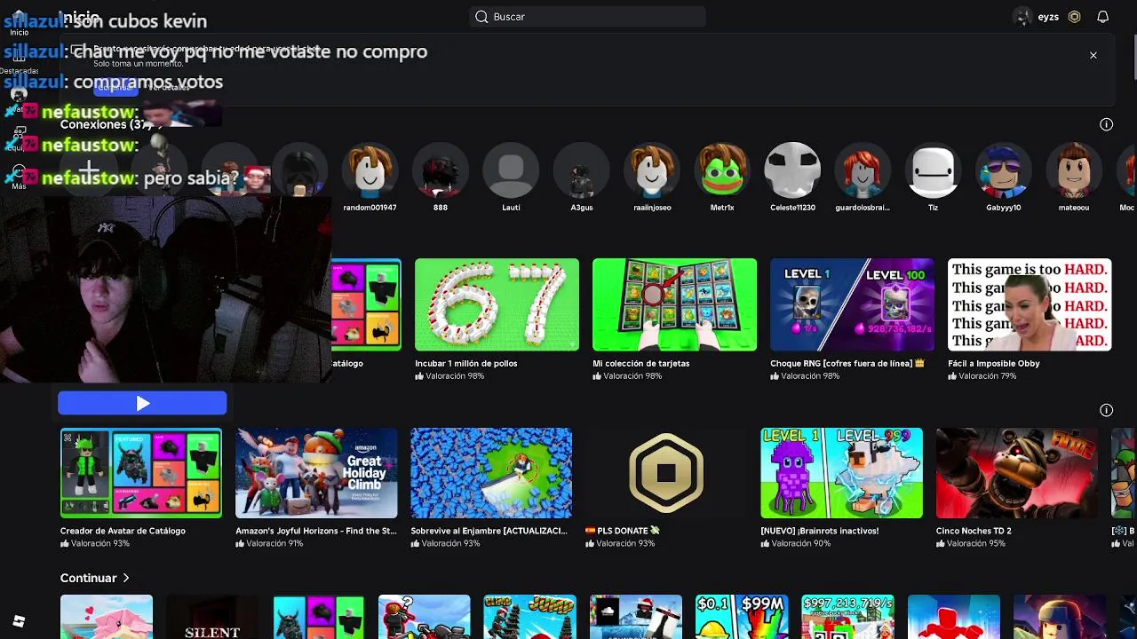Open ¡Brainrots inactivos! game thumbnail
This screenshot has height=639, width=1137.
coord(841,473)
